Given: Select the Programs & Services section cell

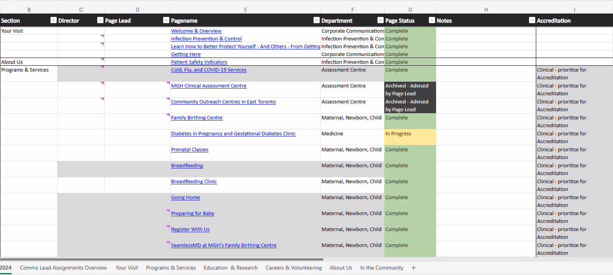Looking at the screenshot, I should point(29,74).
